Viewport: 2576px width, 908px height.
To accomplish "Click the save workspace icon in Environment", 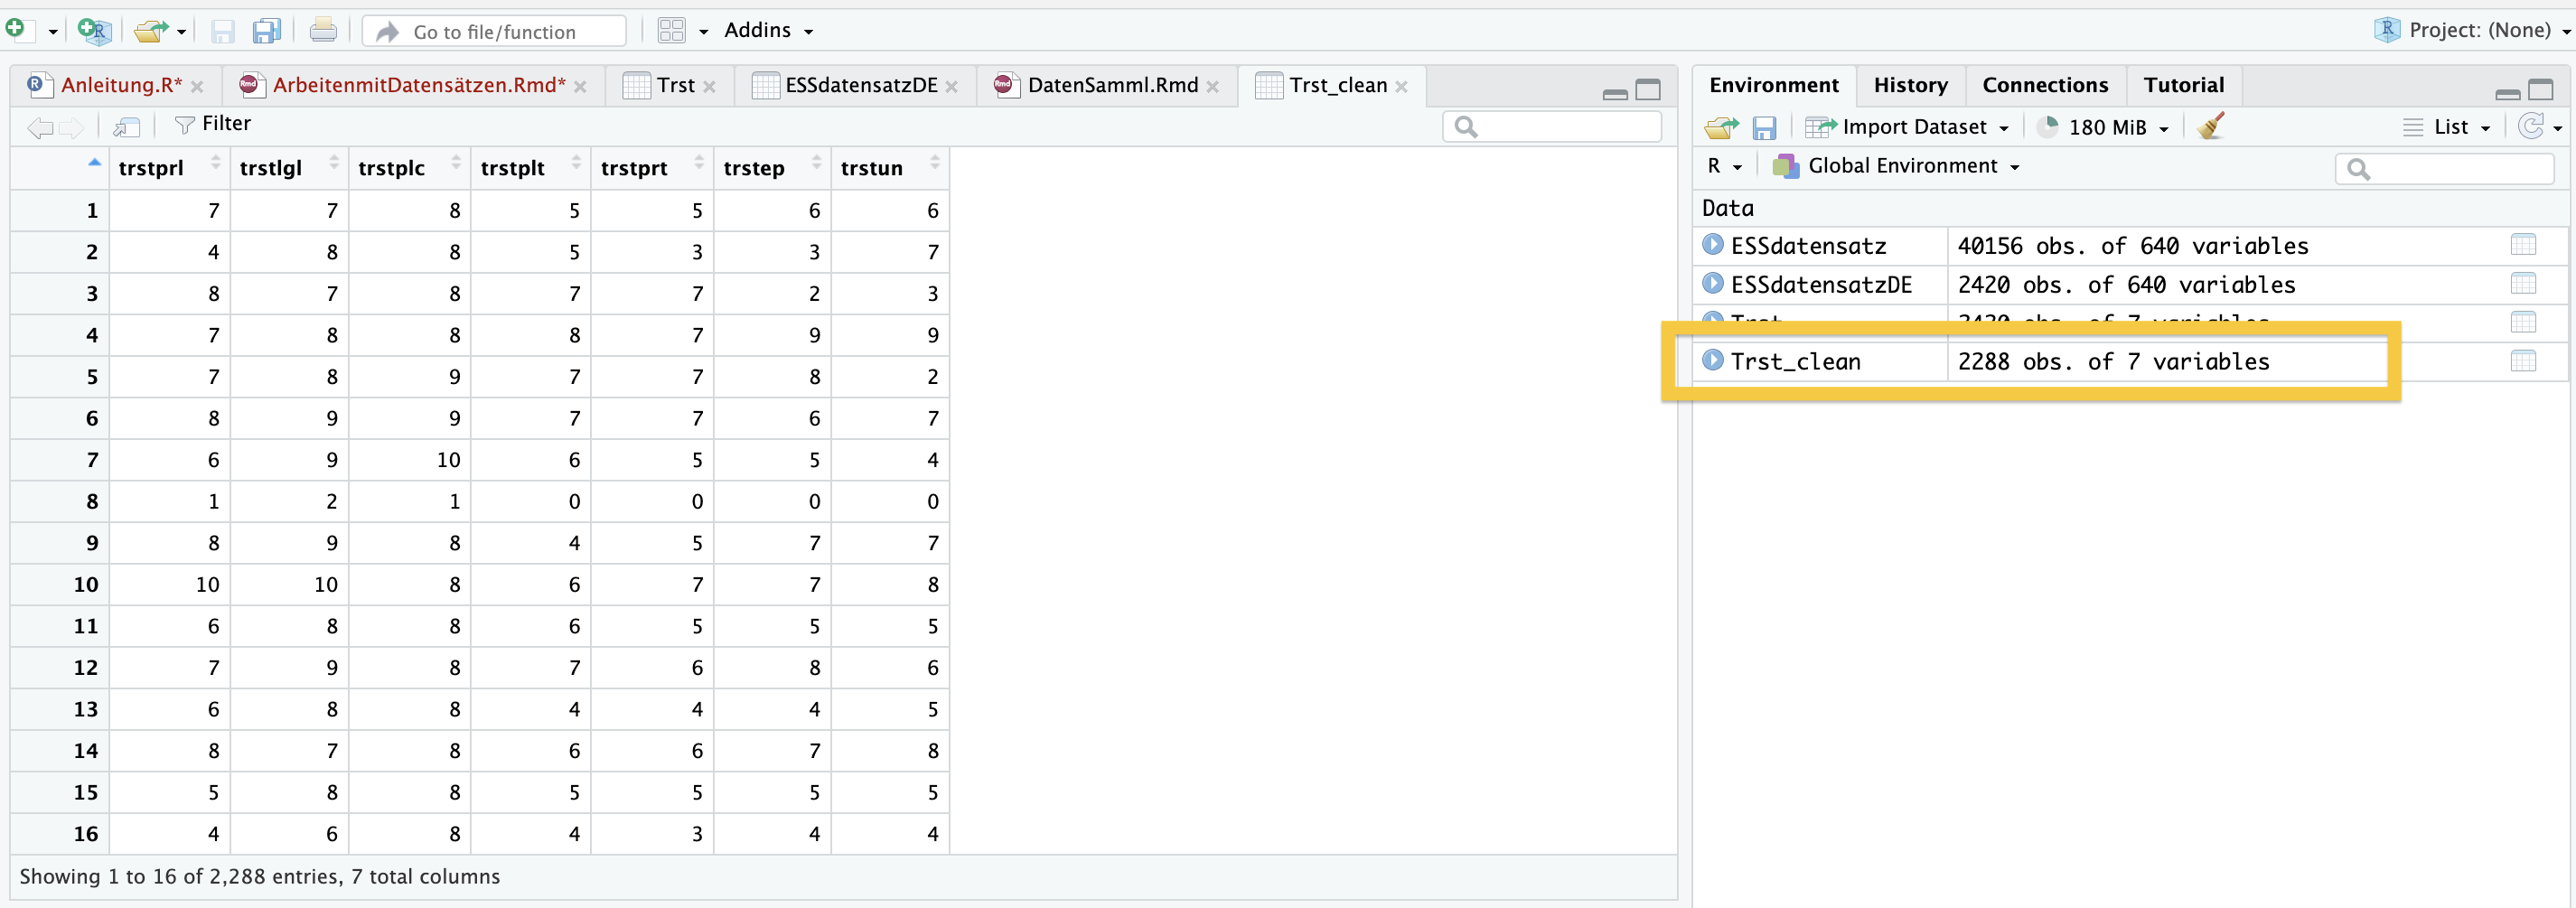I will tap(1764, 127).
